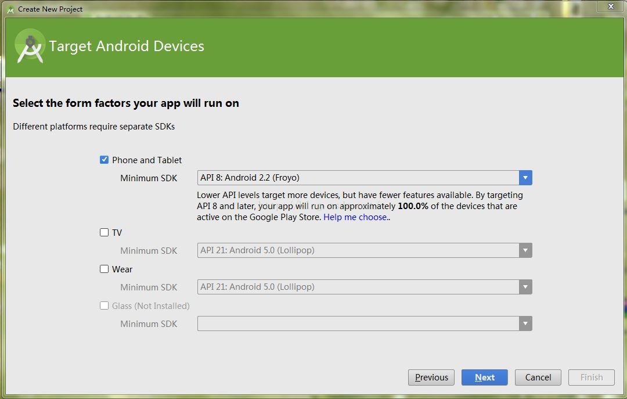Go back with the Previous button

(431, 378)
